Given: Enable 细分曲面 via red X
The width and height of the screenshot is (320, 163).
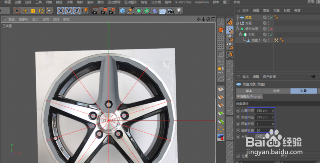Looking at the screenshot, I should click(271, 29).
